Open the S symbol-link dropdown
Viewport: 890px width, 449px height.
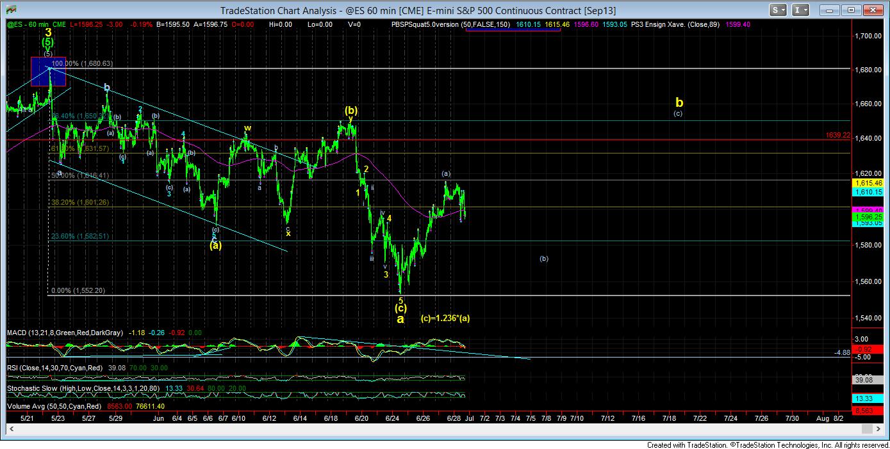[779, 10]
